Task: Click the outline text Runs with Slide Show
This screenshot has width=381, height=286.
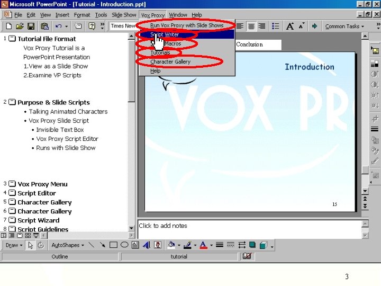Action: (66, 148)
